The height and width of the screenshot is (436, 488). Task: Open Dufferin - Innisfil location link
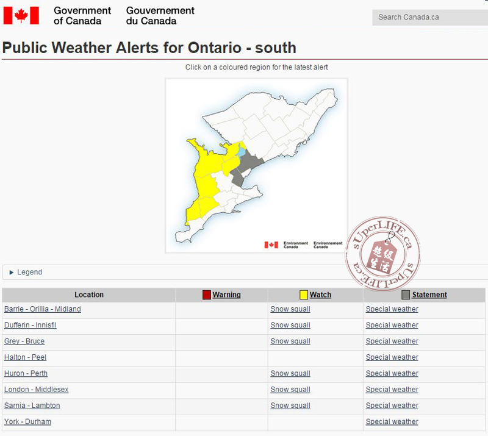click(x=30, y=325)
